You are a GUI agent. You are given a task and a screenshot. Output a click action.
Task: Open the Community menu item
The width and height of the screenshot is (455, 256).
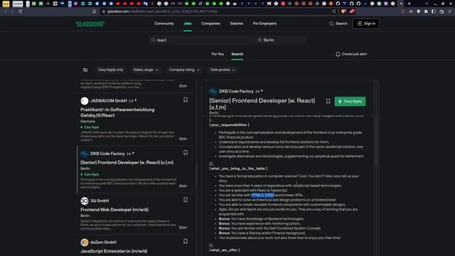pos(164,23)
